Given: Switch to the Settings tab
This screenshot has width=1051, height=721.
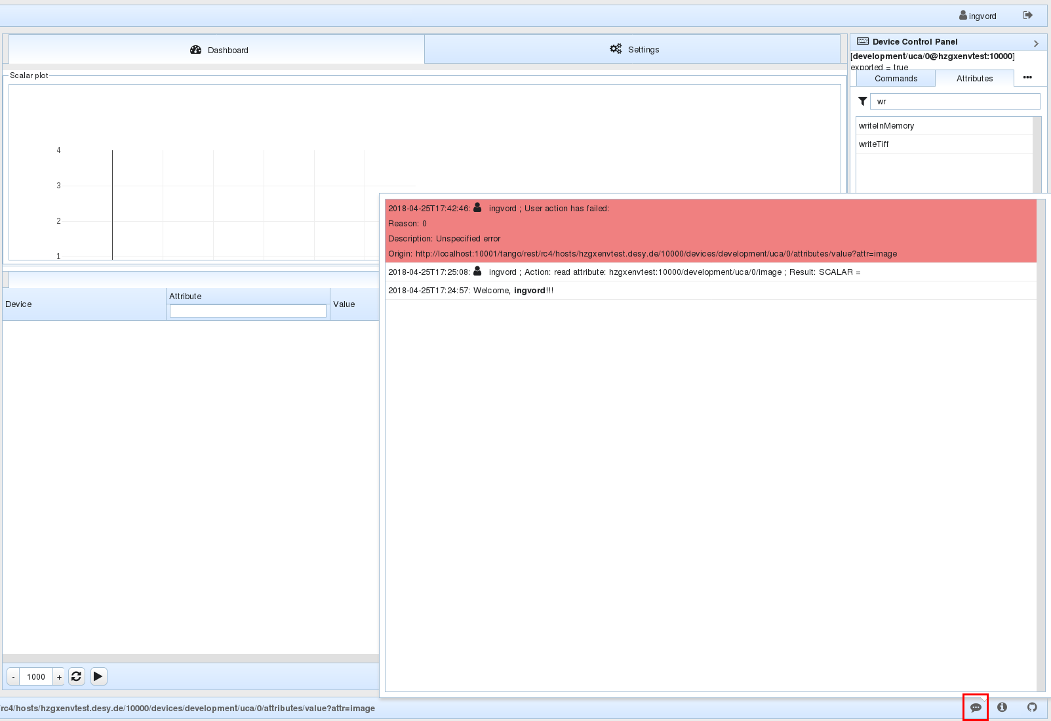Looking at the screenshot, I should click(x=633, y=49).
